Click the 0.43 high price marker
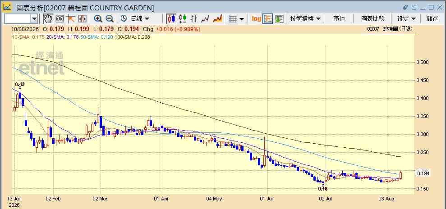 pos(20,84)
